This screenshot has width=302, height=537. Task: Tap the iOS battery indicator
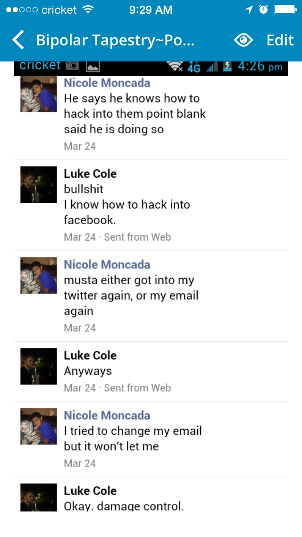pos(285,9)
